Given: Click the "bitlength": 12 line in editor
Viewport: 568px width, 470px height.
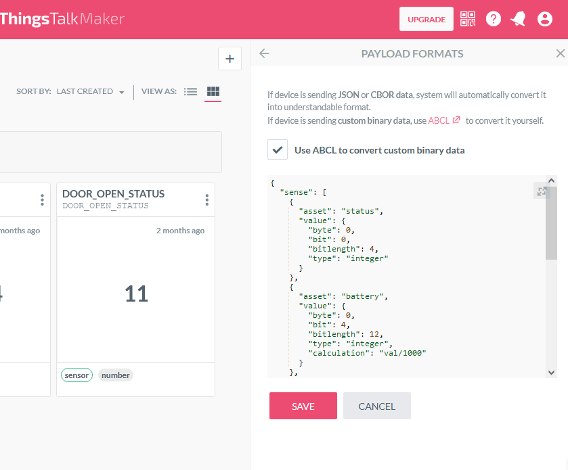Looking at the screenshot, I should coord(345,334).
